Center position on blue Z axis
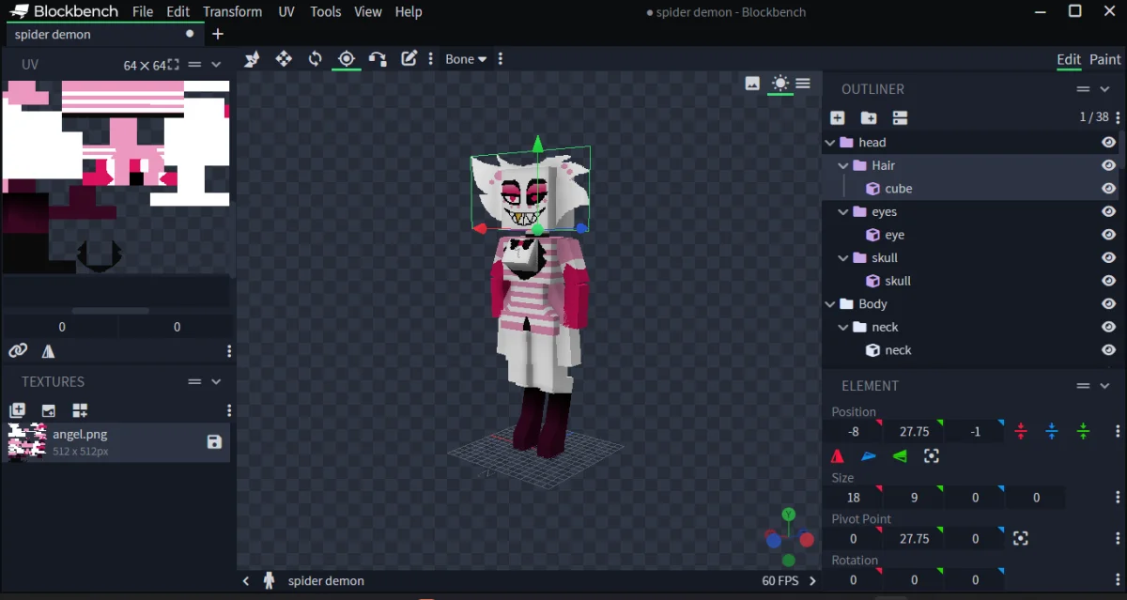1127x600 pixels. (x=1052, y=432)
